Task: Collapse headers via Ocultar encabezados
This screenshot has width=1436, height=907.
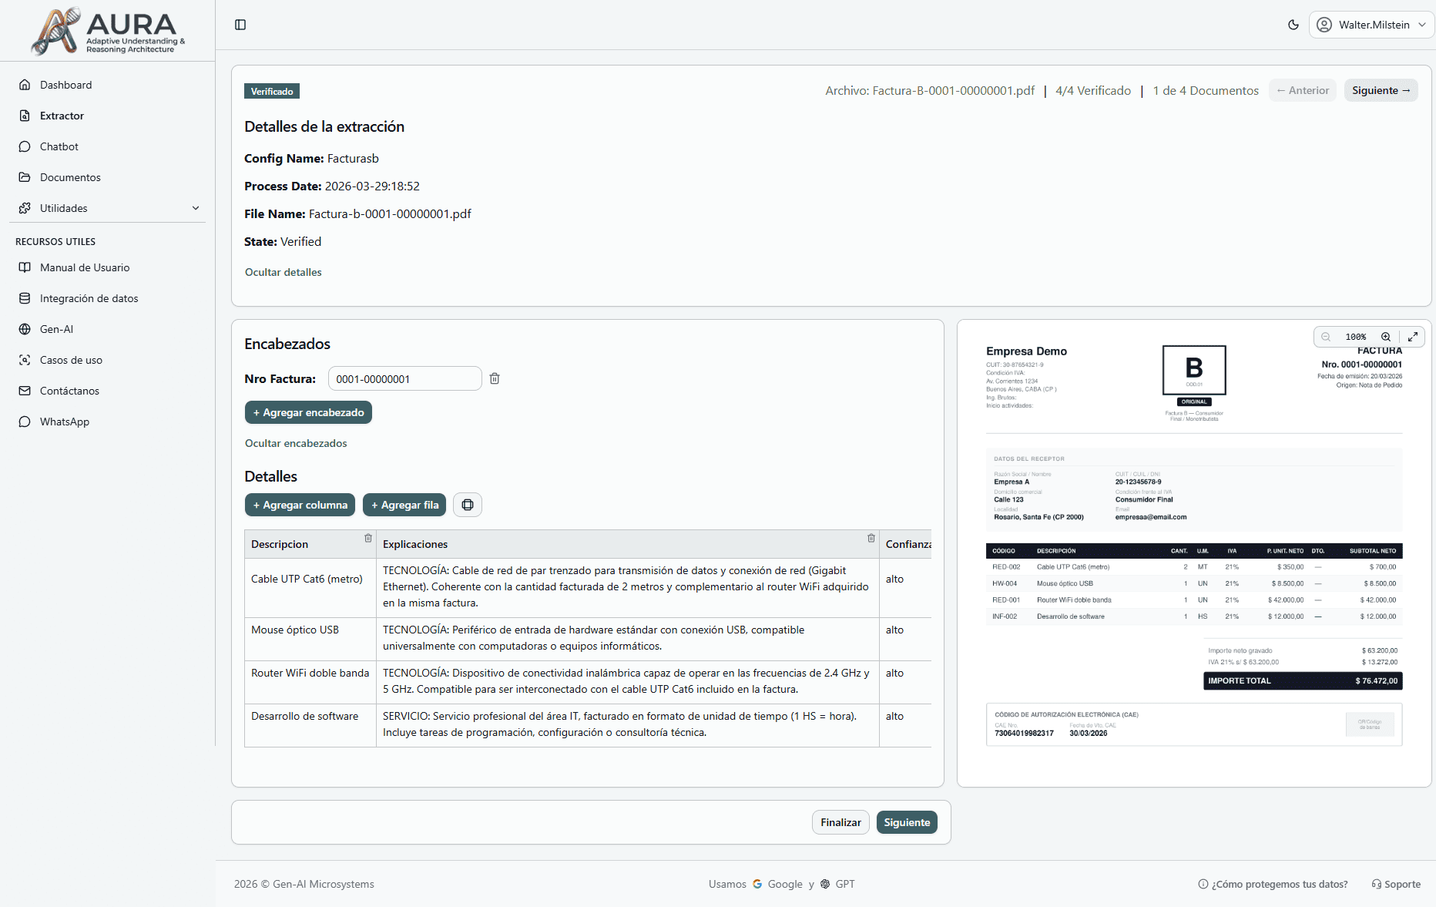Action: [296, 443]
